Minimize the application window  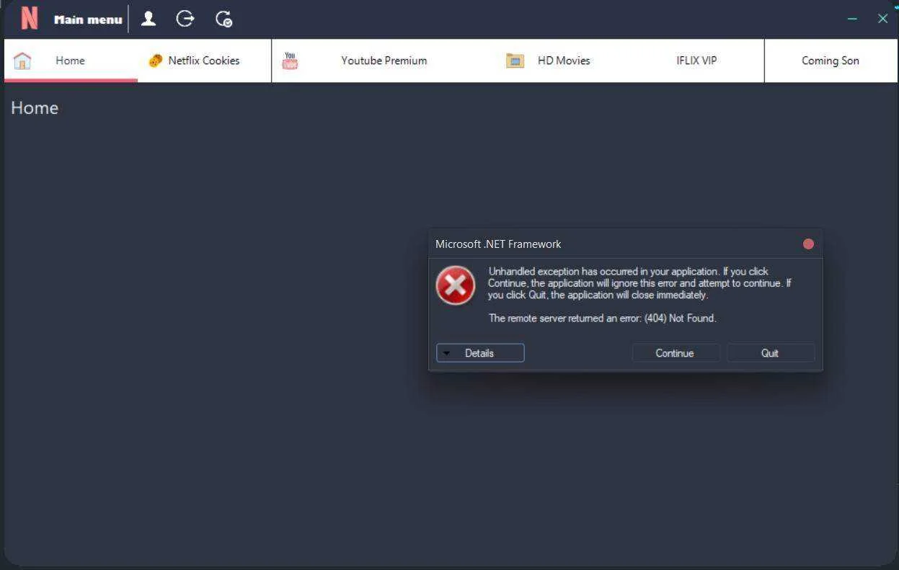853,19
